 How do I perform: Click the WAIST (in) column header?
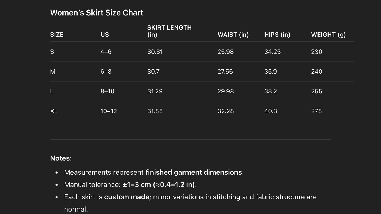(x=233, y=35)
